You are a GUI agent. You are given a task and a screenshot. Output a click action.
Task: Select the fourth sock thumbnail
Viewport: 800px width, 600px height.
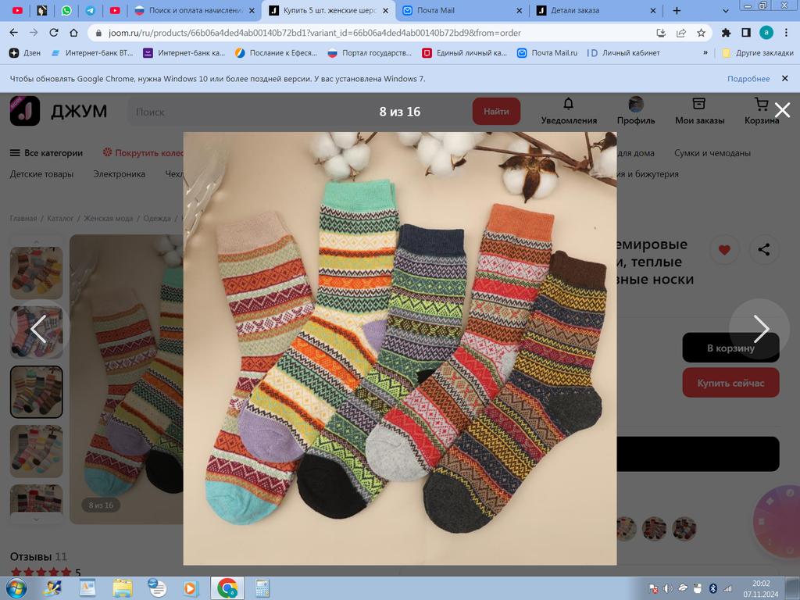click(x=37, y=452)
